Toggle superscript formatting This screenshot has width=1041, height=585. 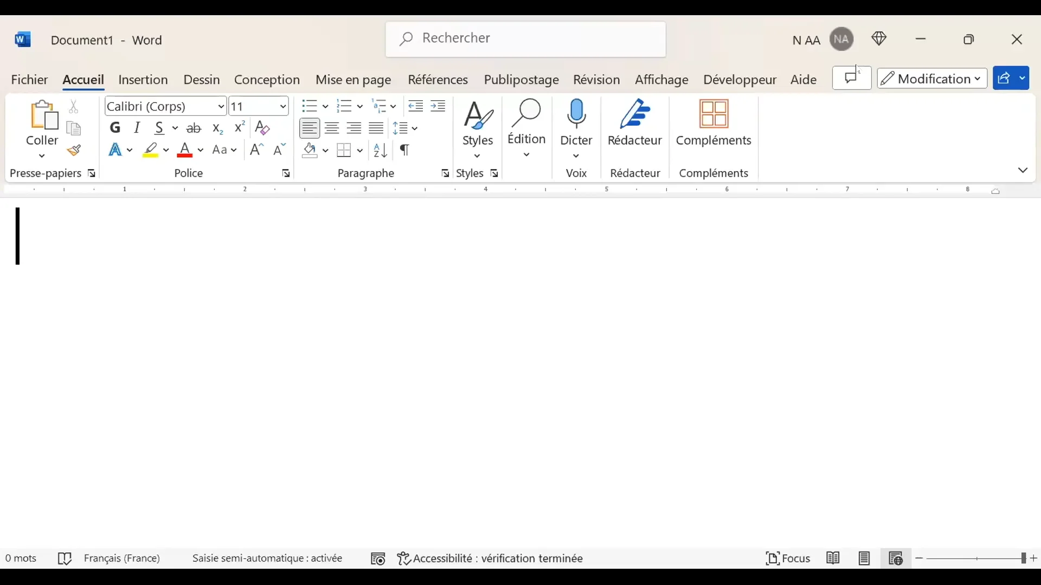coord(240,128)
